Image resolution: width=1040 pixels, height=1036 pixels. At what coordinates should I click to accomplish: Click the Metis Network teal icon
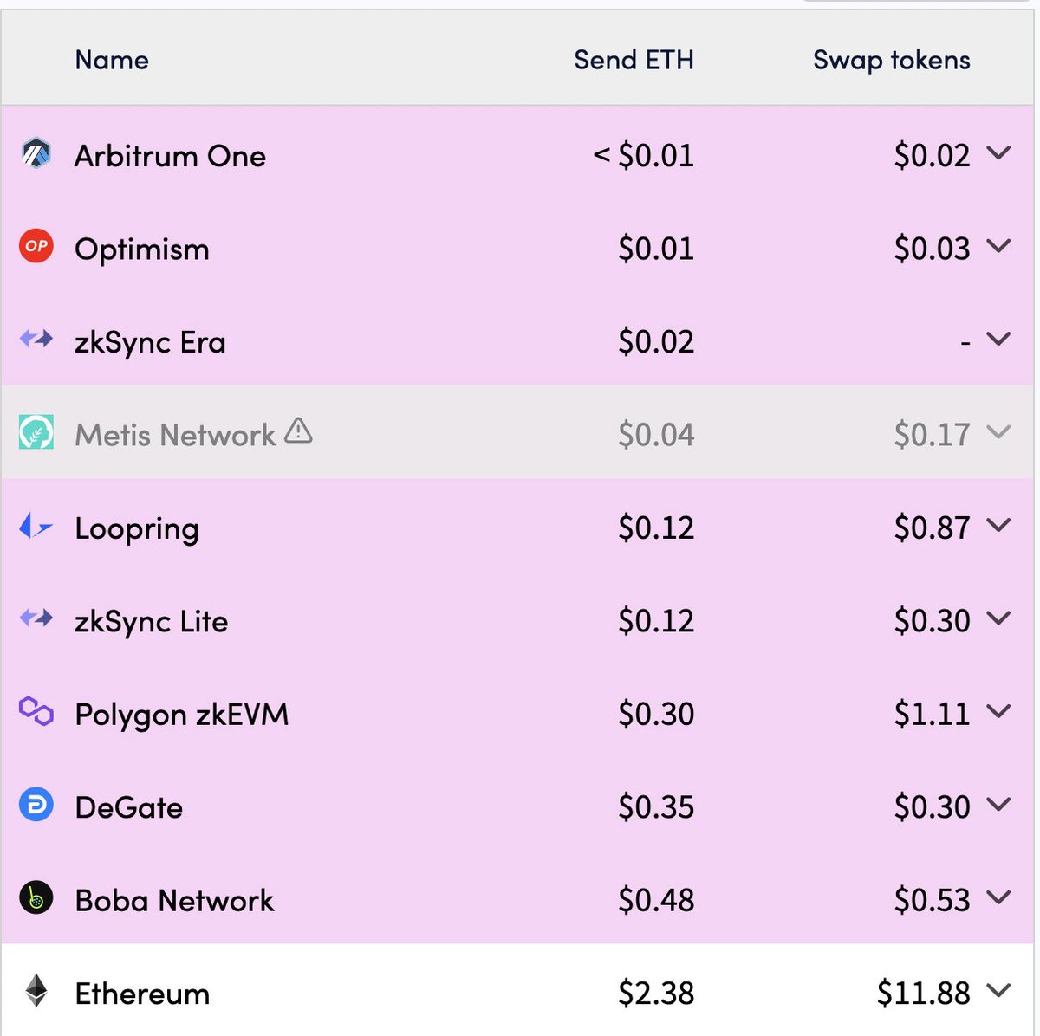pyautogui.click(x=36, y=431)
